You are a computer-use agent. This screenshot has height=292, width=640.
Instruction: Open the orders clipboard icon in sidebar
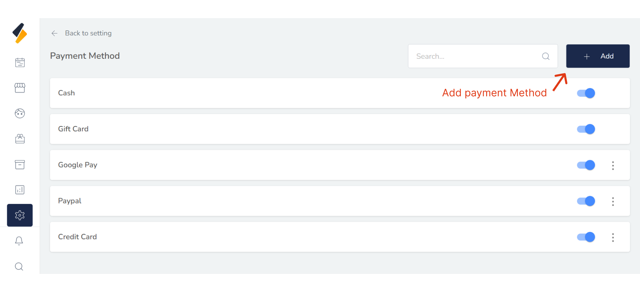click(x=19, y=62)
